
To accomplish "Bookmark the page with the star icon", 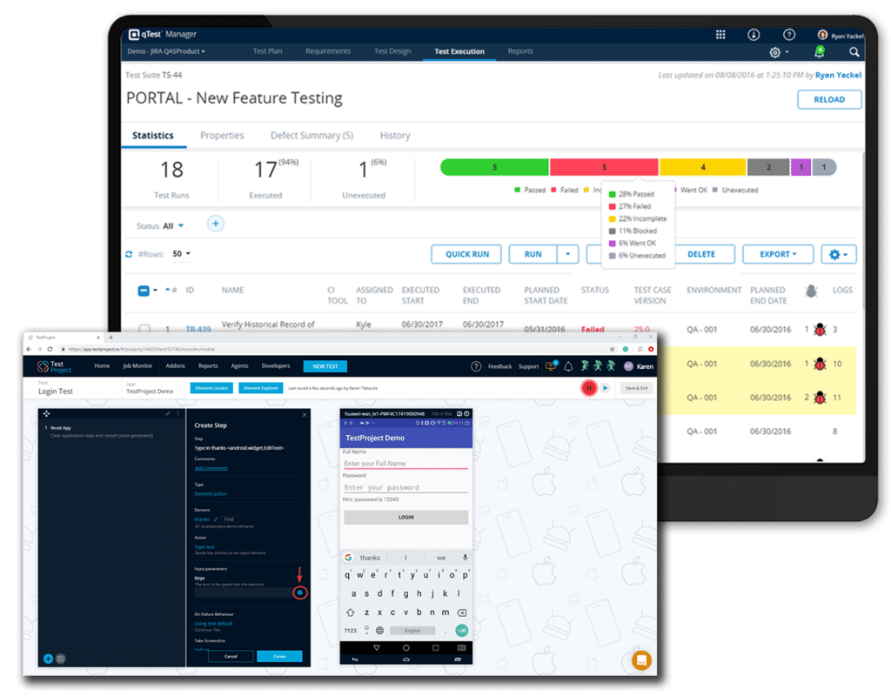I will coord(612,349).
